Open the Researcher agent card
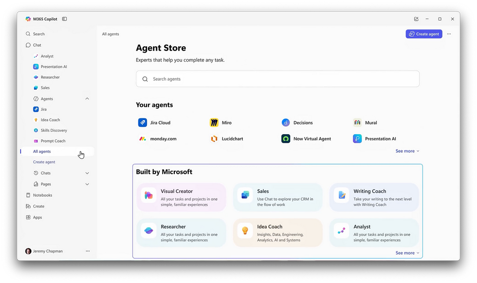Viewport: 477px width, 283px height. 181,233
